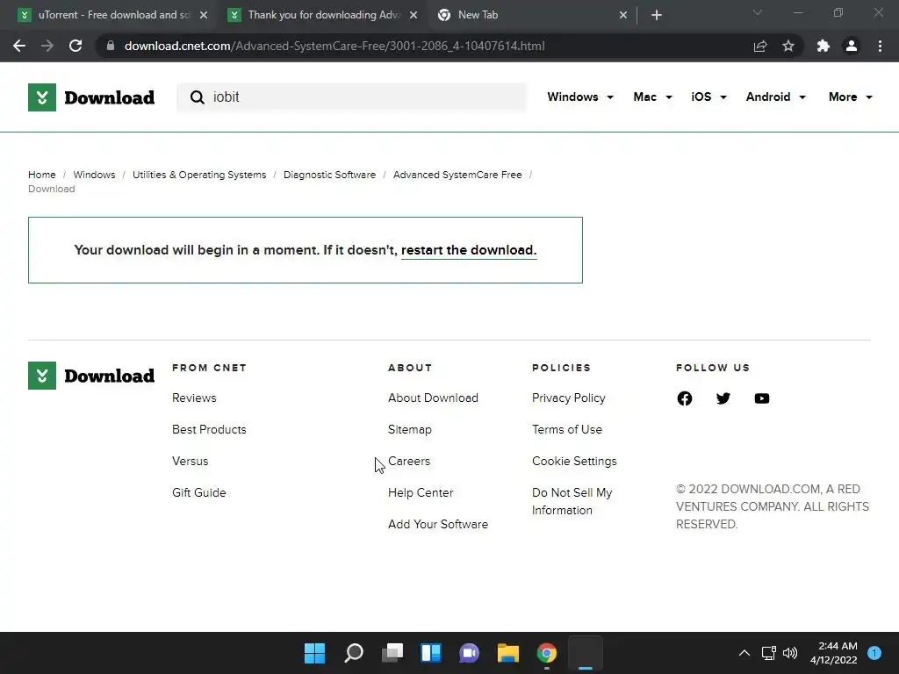Click the header Download logo

click(x=91, y=97)
